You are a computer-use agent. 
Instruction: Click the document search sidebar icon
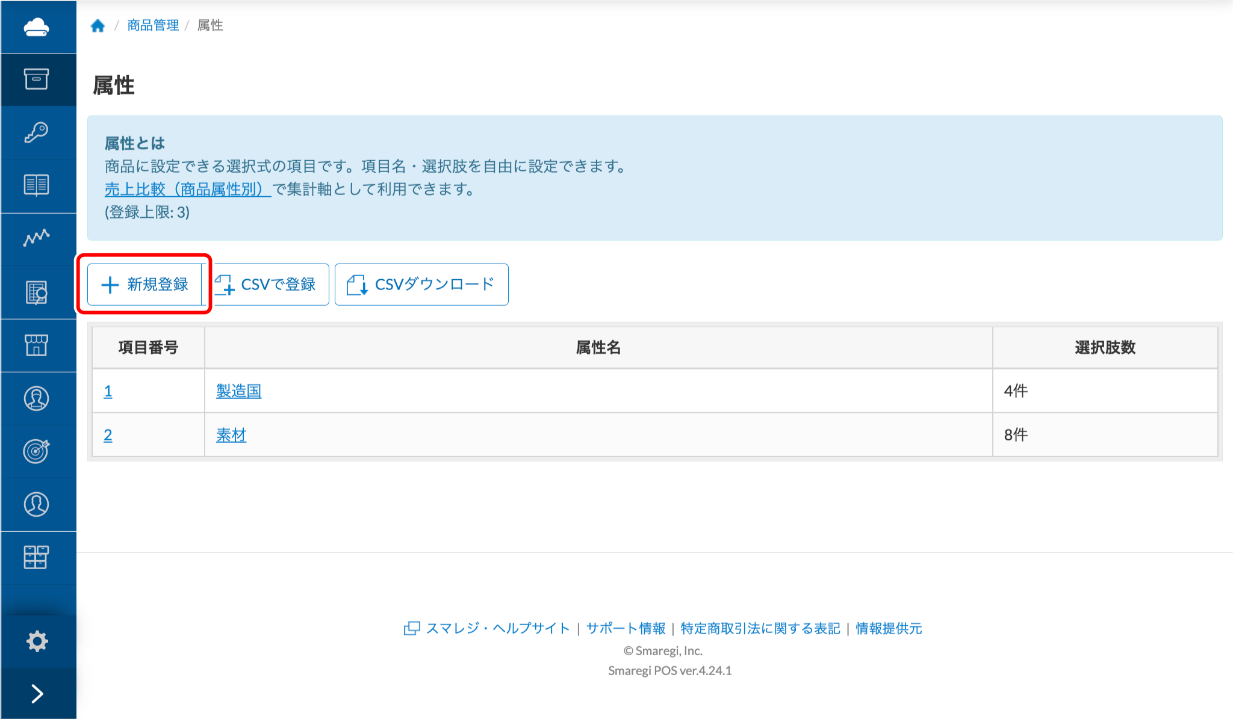pyautogui.click(x=36, y=292)
